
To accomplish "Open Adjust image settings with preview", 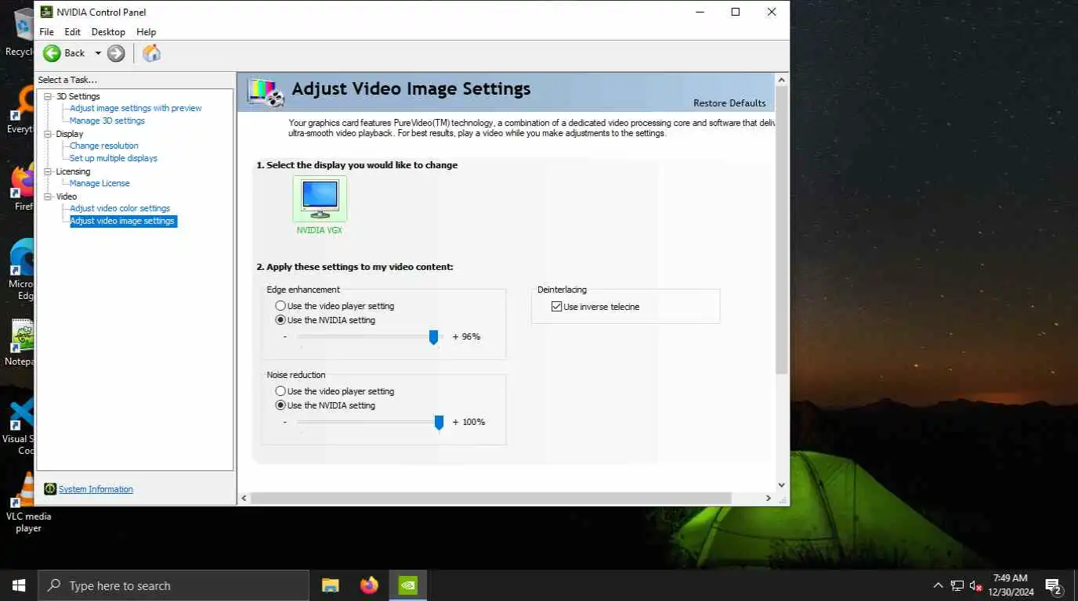I will (x=136, y=108).
